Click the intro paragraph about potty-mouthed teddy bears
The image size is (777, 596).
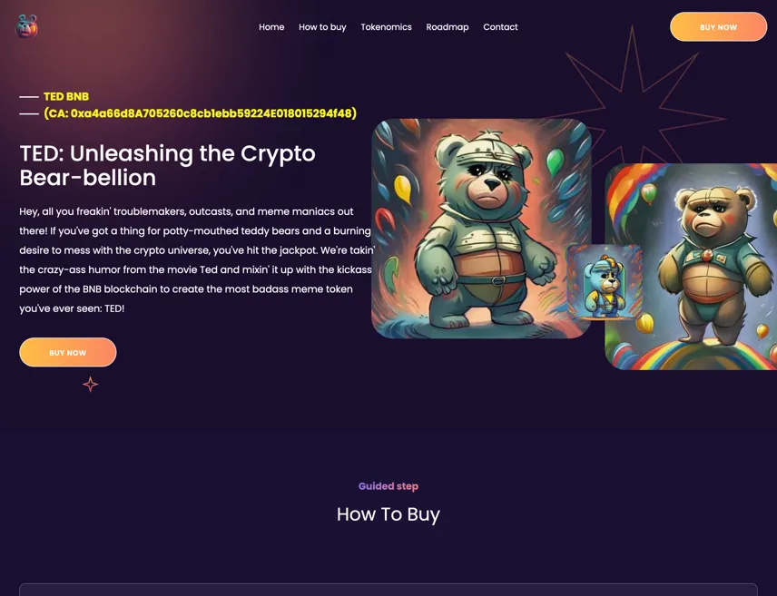[x=197, y=260]
